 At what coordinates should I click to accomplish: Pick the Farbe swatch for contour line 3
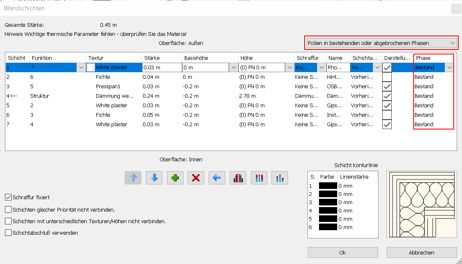(328, 202)
